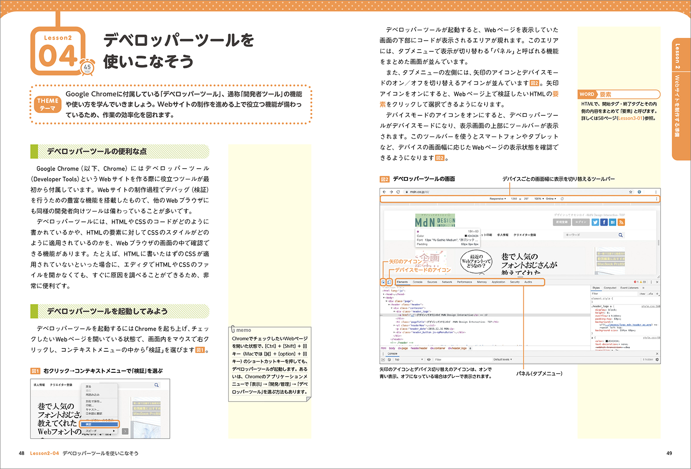Click the rotate screen icon in device toolbar
Screen dimensions: 691x469
click(x=562, y=199)
